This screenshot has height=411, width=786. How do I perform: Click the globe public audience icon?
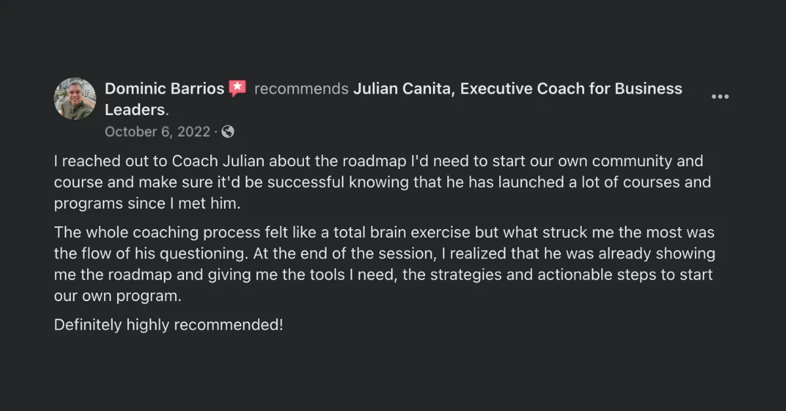228,132
